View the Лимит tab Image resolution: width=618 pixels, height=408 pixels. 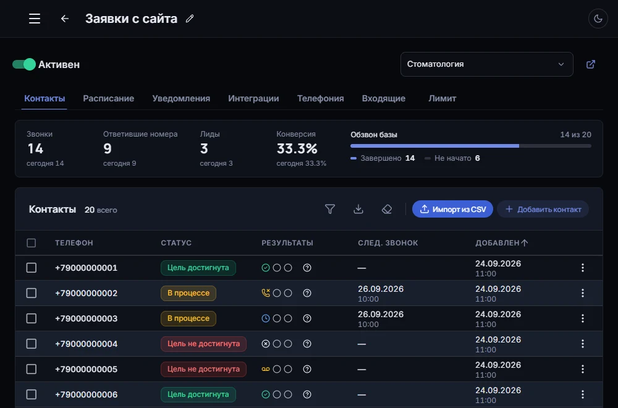pos(442,98)
